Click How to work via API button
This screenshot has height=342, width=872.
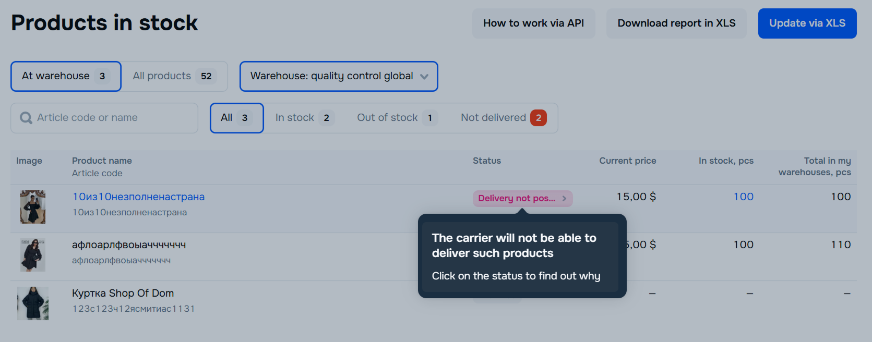(x=533, y=23)
